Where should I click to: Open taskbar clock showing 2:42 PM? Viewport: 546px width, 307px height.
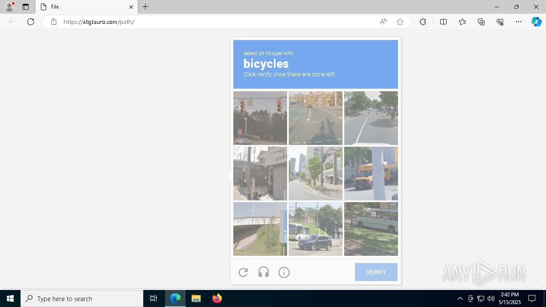(510, 298)
